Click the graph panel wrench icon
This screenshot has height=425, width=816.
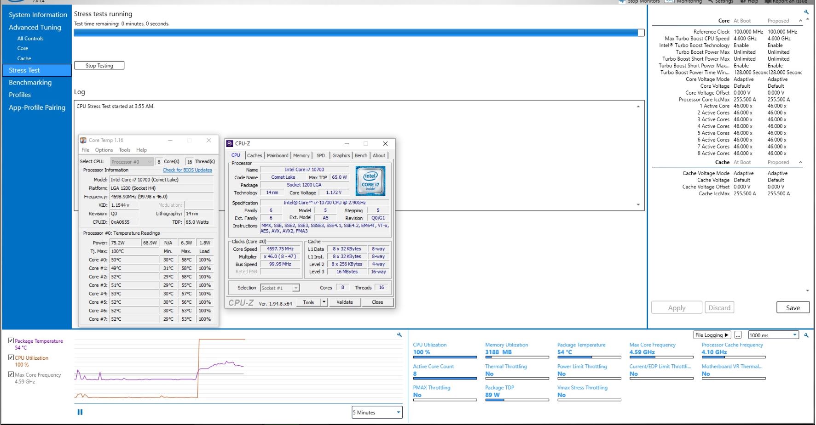399,335
